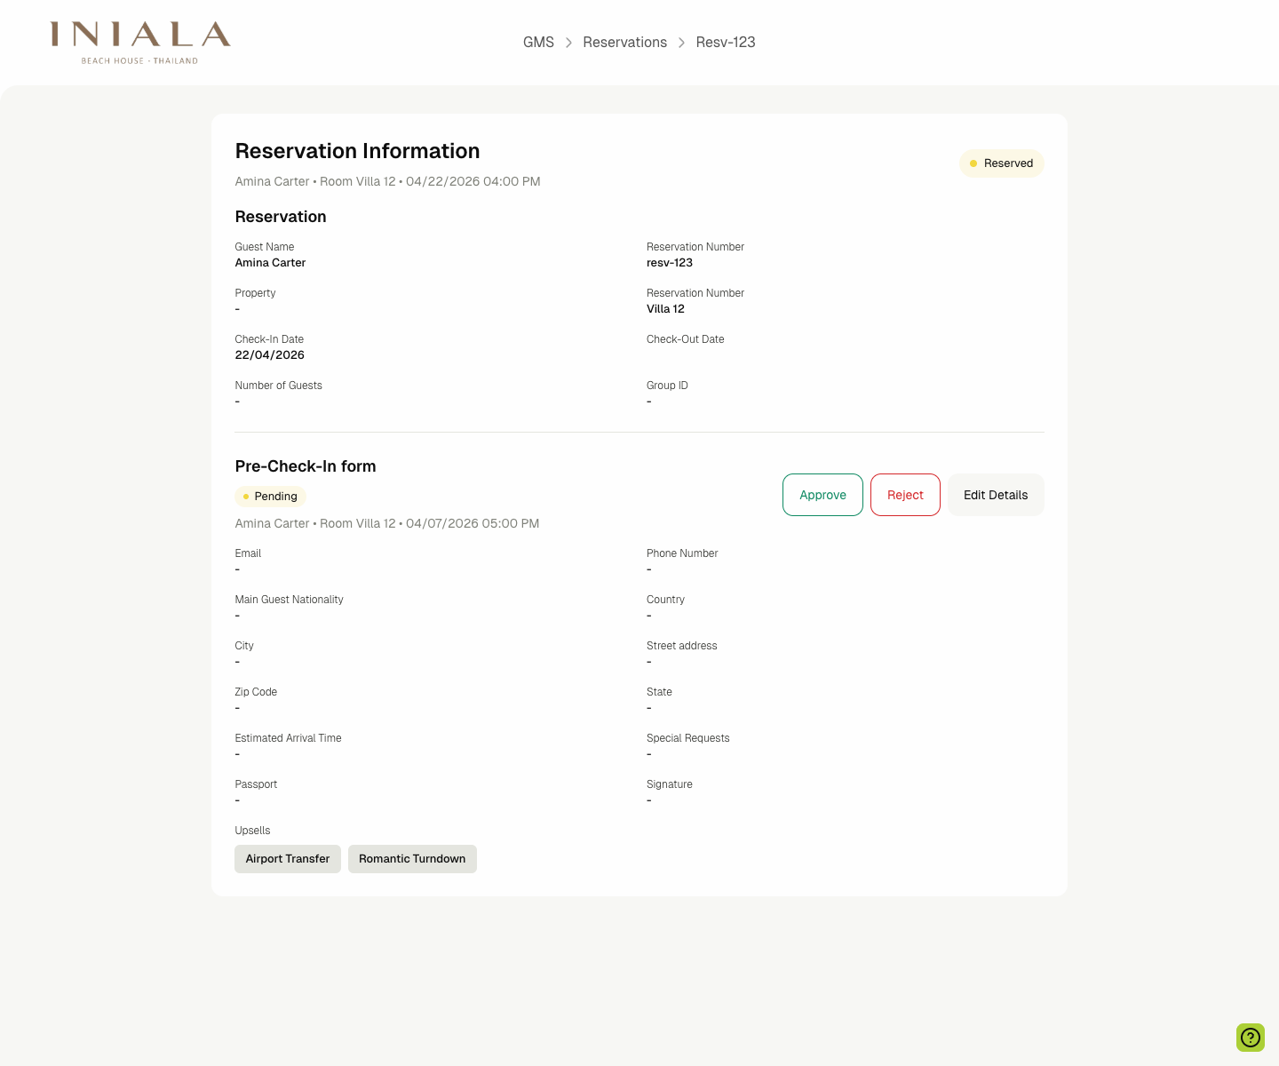Click the Reserved status badge

1002,163
